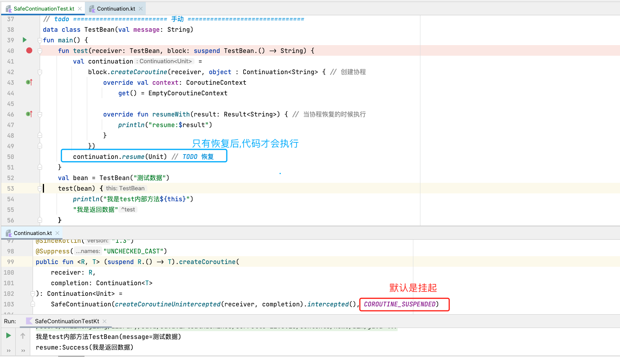Remove the breakpoint on line 40

click(29, 51)
